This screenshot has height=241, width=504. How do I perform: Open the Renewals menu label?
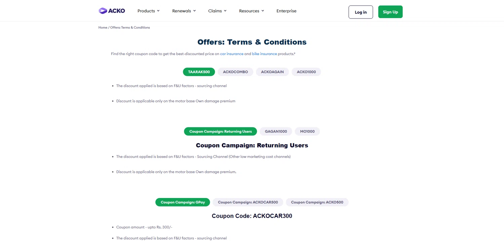click(x=181, y=11)
